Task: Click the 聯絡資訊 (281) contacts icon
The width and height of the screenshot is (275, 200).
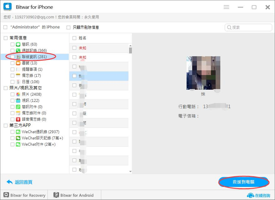Action: (x=18, y=57)
